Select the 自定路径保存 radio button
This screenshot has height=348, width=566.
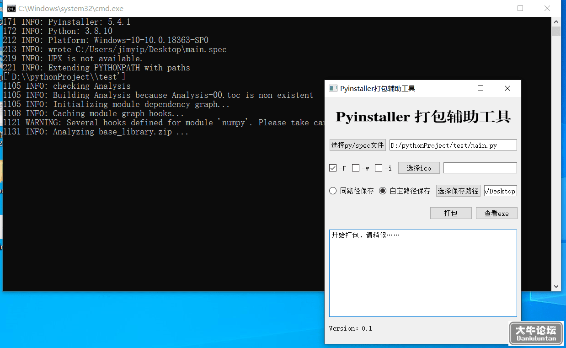(x=383, y=191)
